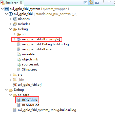
Task: Collapse the axi_gpio_fsbl_system project
Action: pos(2,9)
